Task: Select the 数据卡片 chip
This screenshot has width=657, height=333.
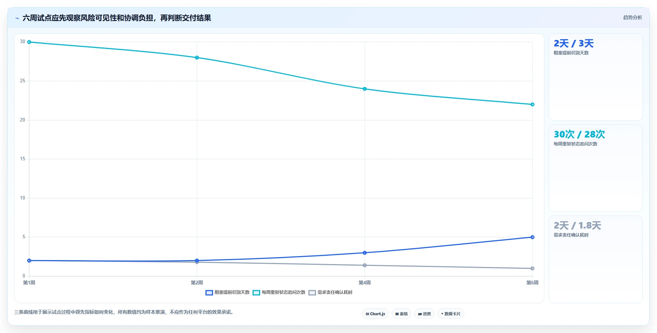Action: (451, 314)
